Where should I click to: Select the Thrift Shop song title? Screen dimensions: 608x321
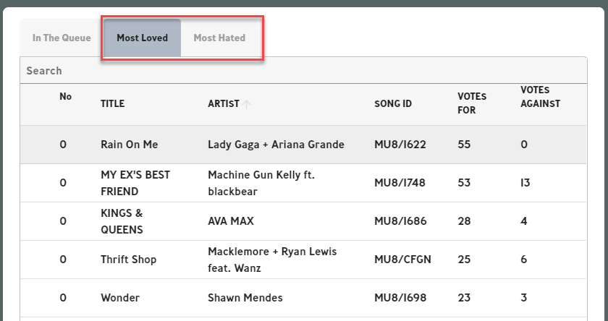click(129, 260)
